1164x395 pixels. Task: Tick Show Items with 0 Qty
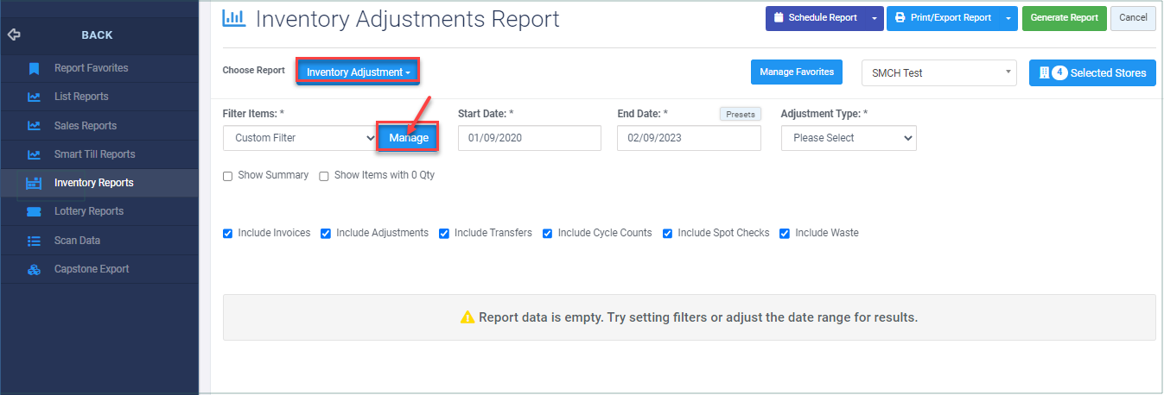point(324,176)
